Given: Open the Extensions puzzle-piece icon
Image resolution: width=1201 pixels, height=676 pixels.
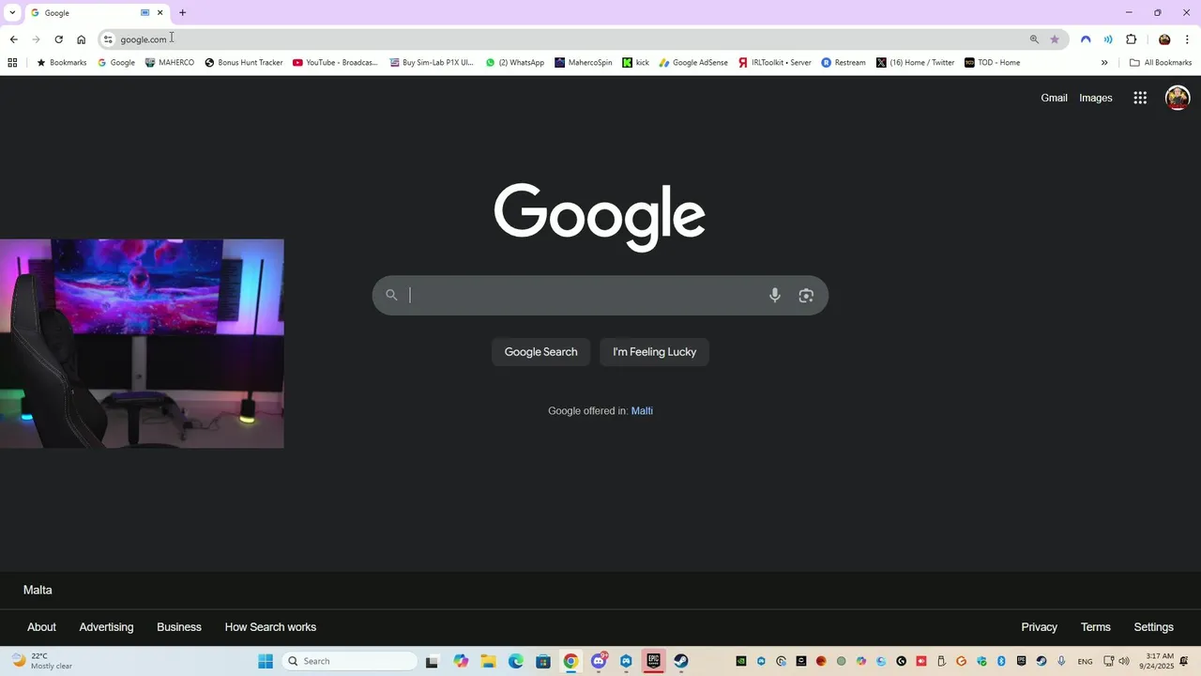Looking at the screenshot, I should [x=1131, y=39].
